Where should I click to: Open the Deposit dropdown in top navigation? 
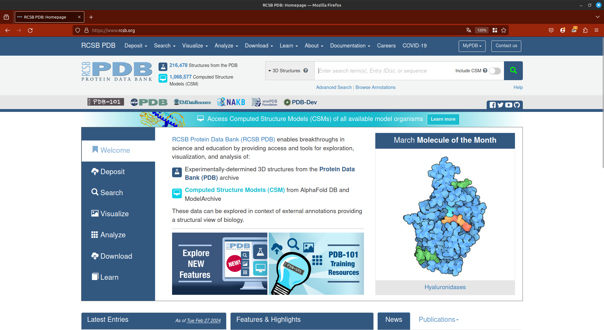tap(136, 46)
